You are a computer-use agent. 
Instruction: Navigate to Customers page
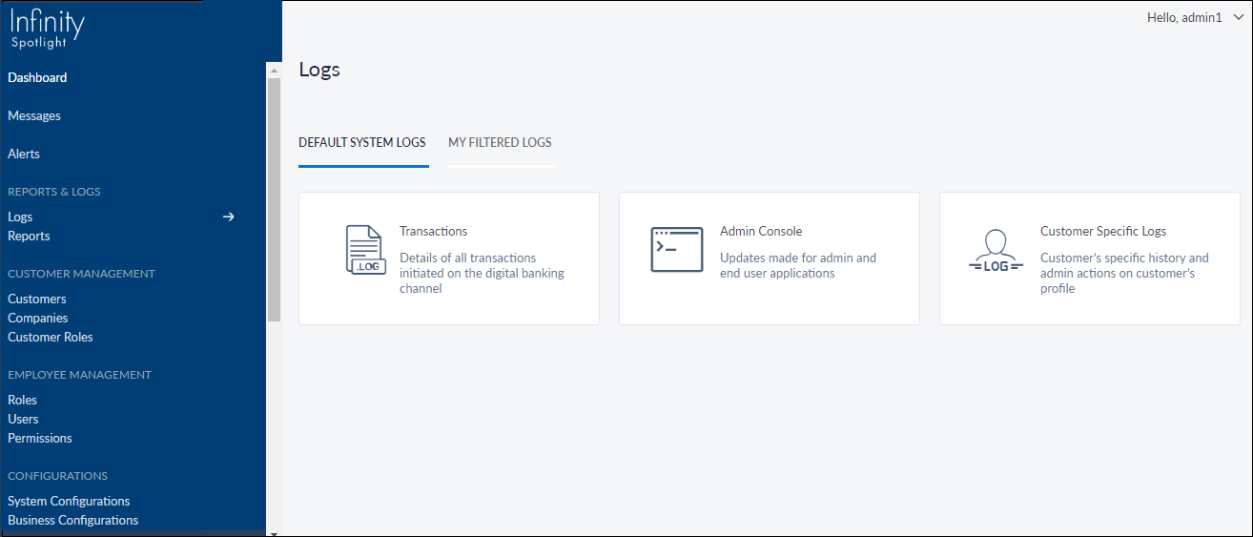click(x=37, y=299)
